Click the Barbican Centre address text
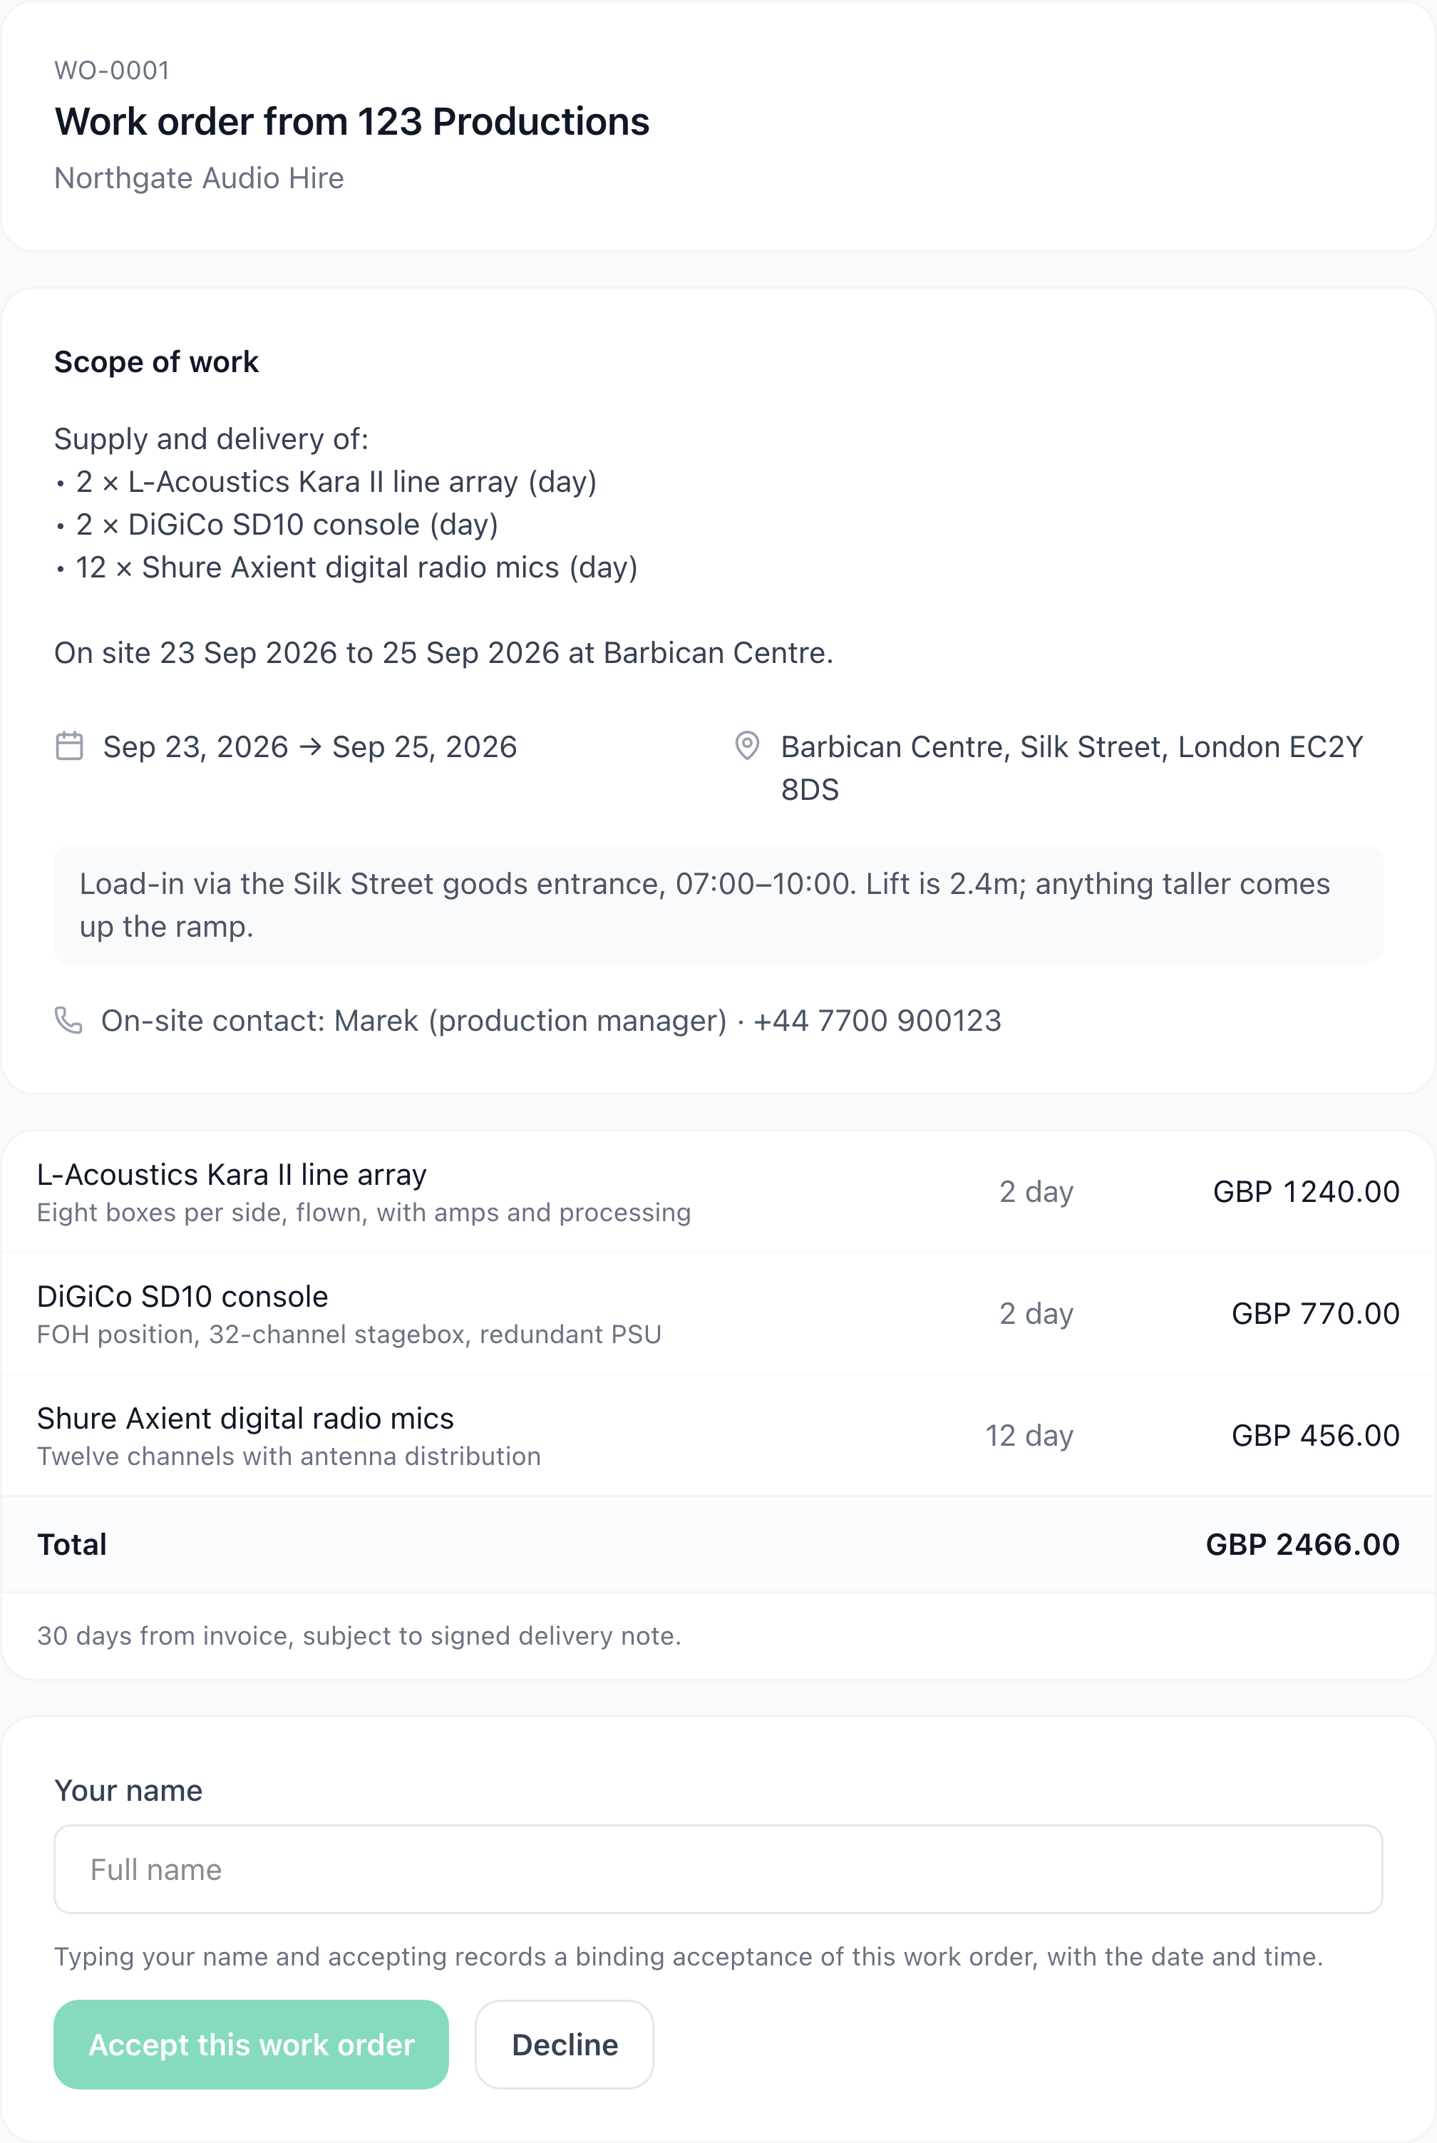 1072,768
